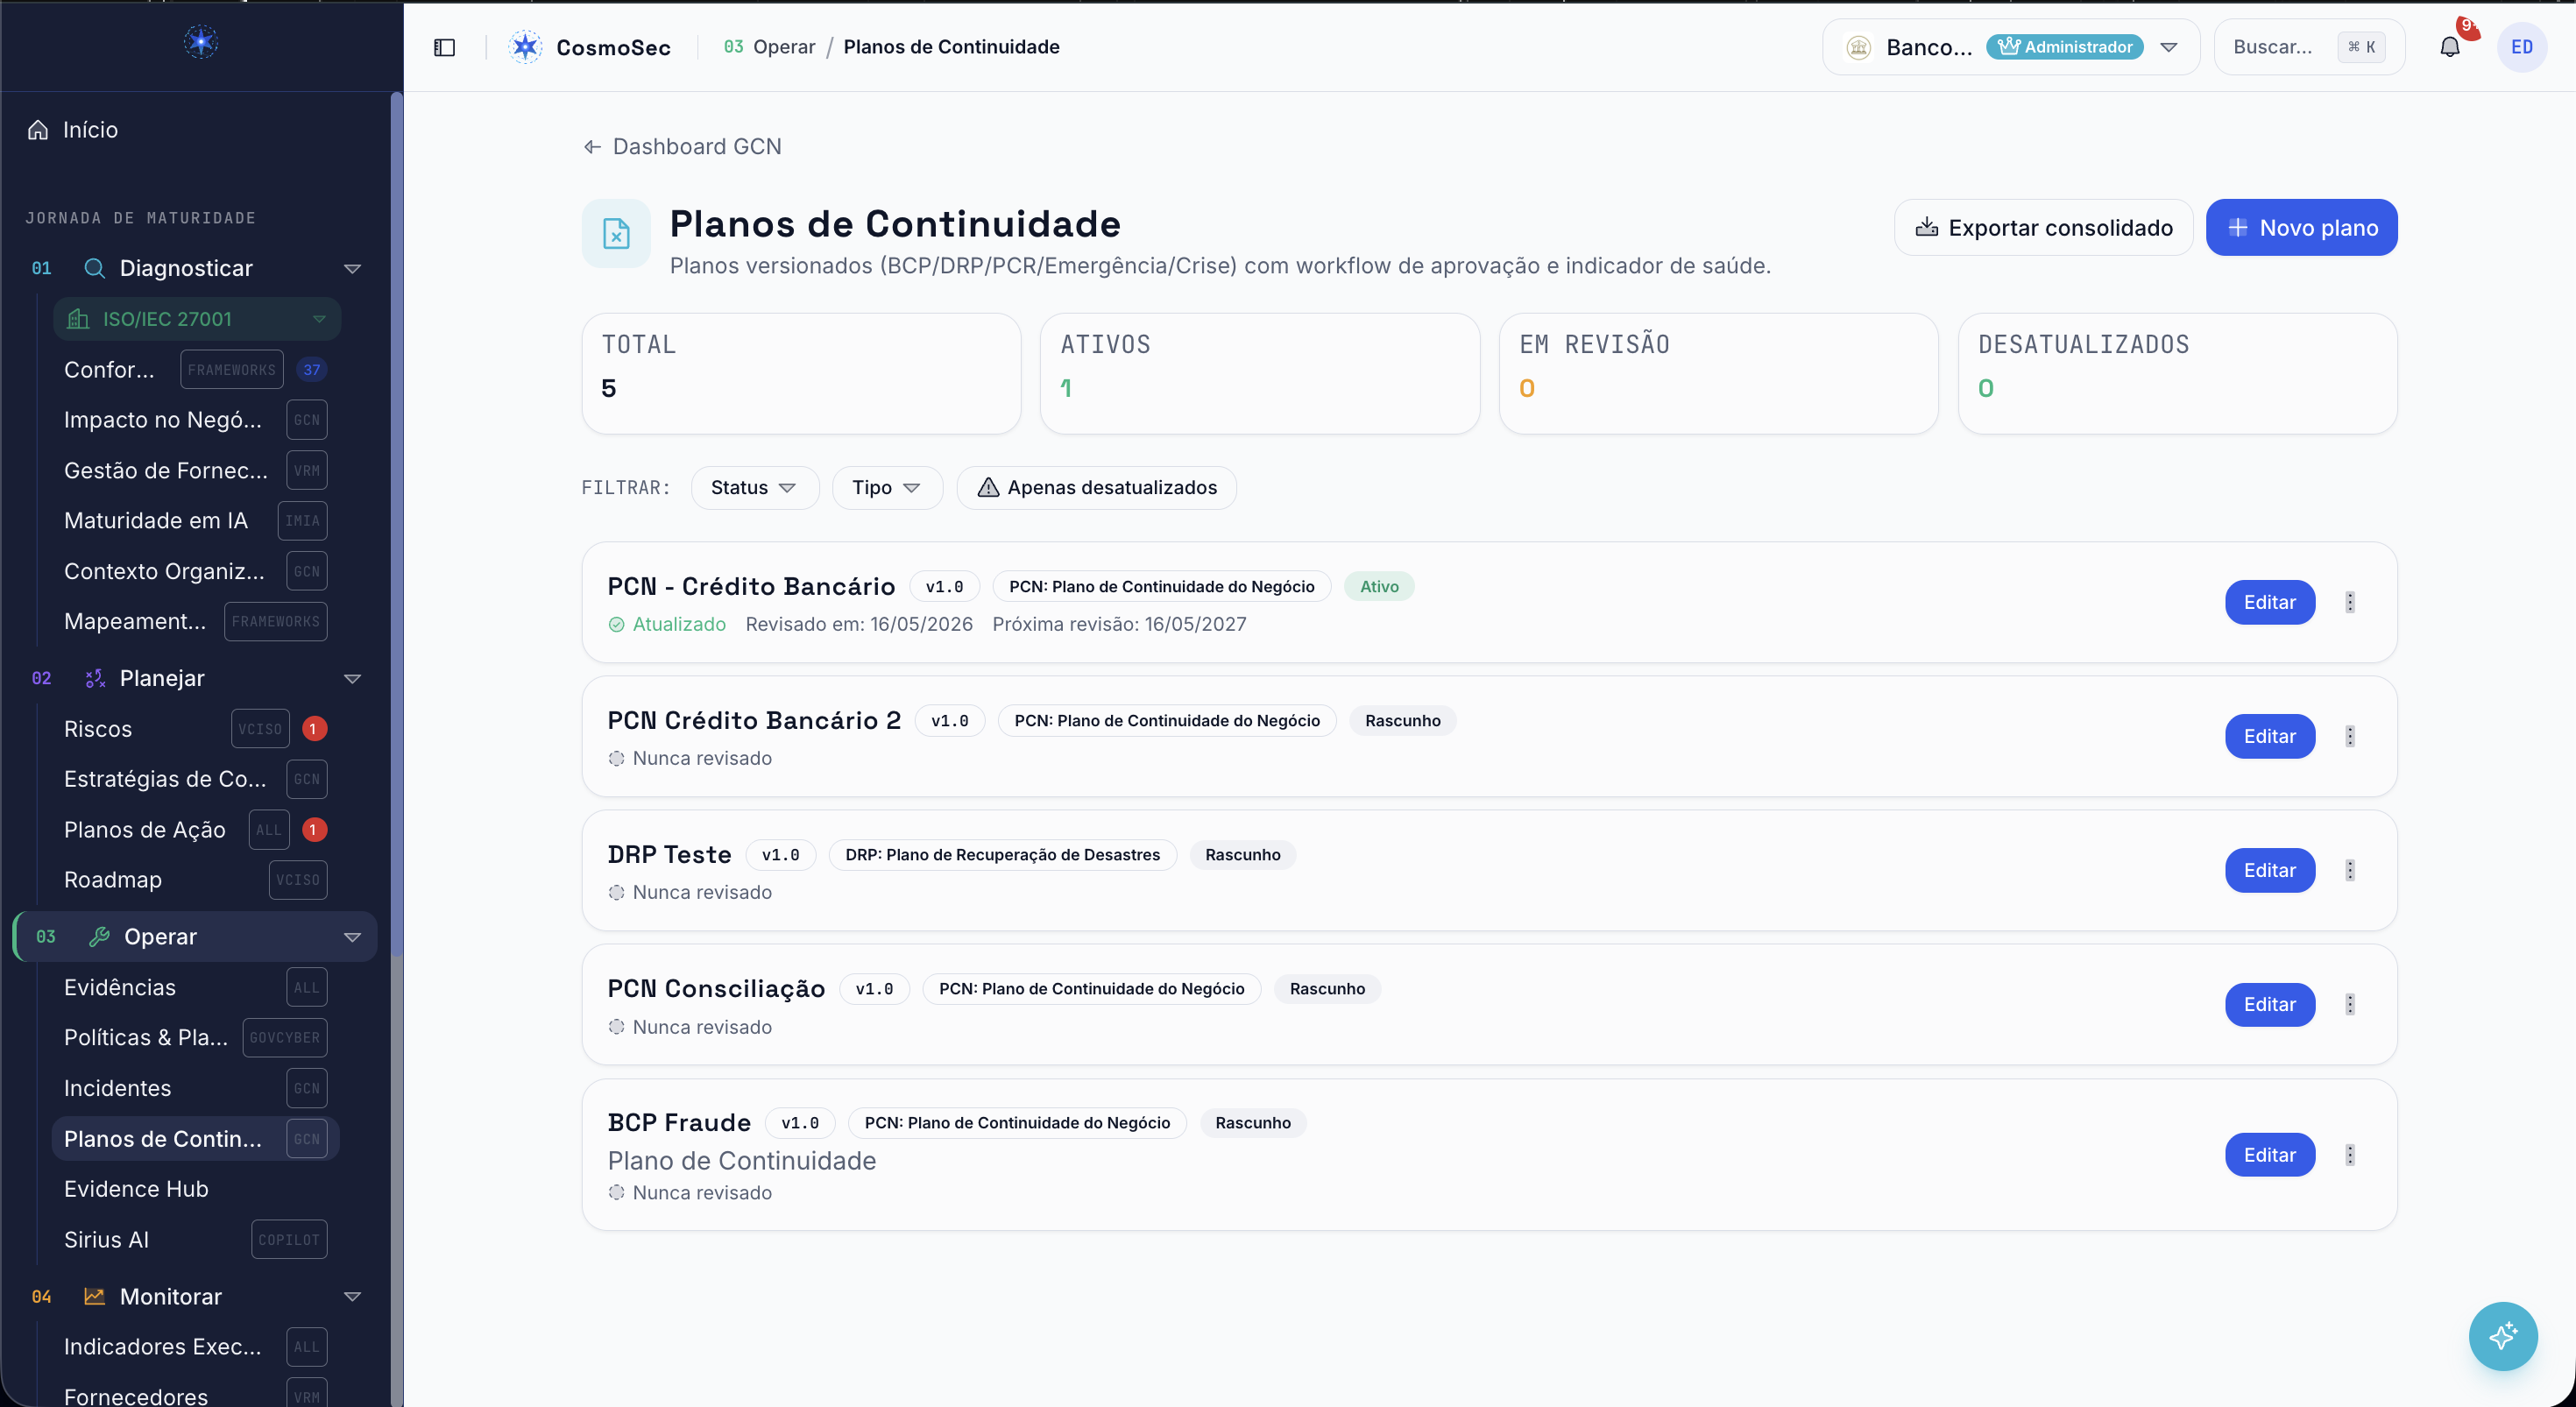Open more options for PCN - Crédito Bancário

[x=2350, y=602]
